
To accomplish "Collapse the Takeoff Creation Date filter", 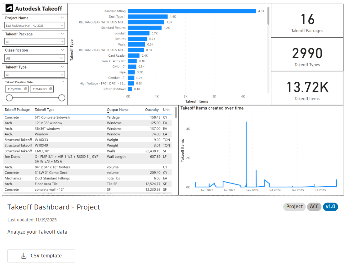I will (63, 82).
